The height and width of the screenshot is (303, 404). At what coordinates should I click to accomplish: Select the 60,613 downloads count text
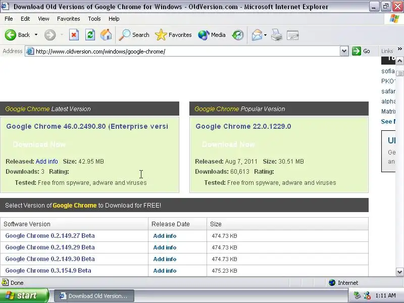pyautogui.click(x=239, y=172)
